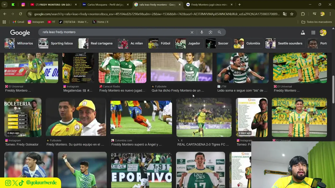
Task: Open Gmail bookmark
Action: [18, 22]
